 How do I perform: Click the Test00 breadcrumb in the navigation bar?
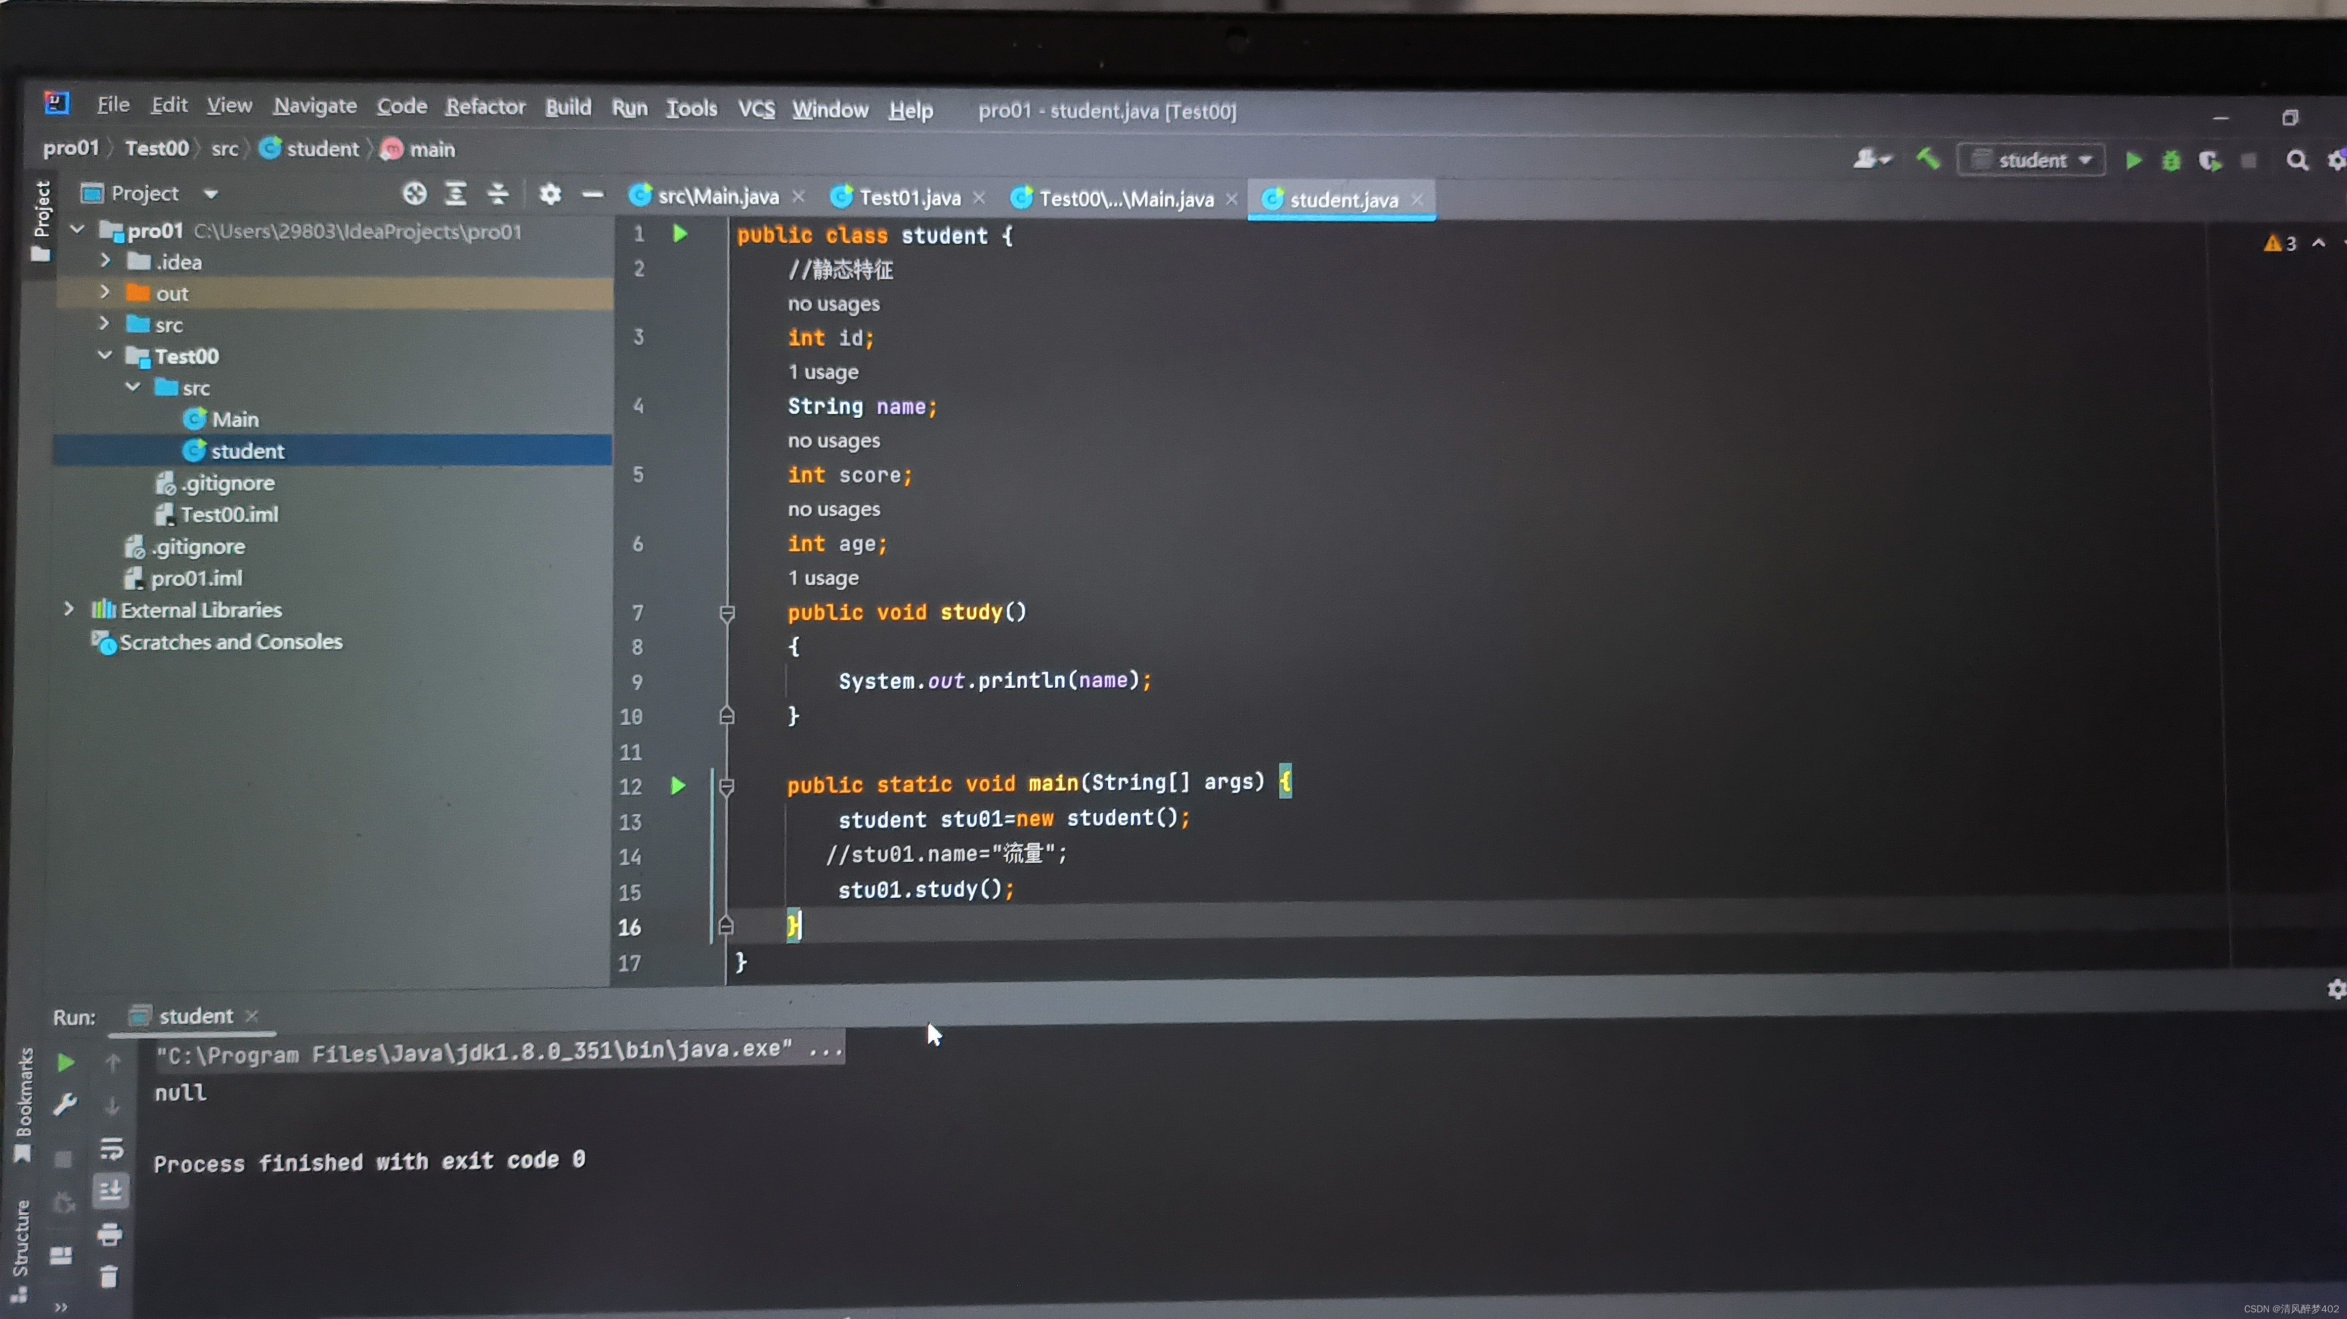tap(157, 148)
